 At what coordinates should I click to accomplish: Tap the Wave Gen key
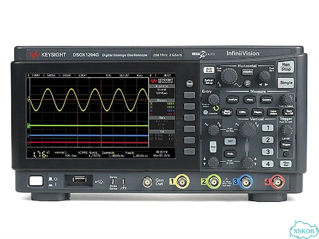[286, 164]
